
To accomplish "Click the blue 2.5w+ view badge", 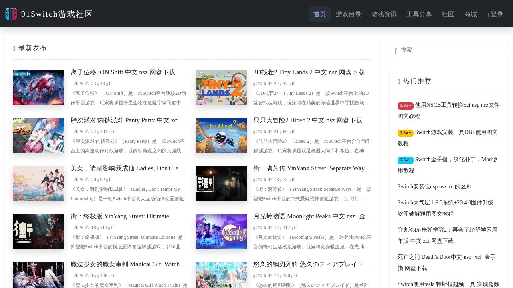I will point(406,160).
